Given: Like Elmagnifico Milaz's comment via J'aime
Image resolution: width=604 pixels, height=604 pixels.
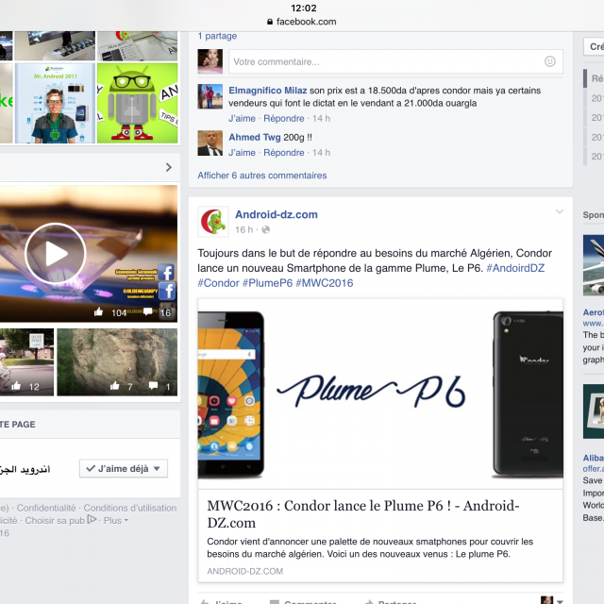Looking at the screenshot, I should coord(242,119).
